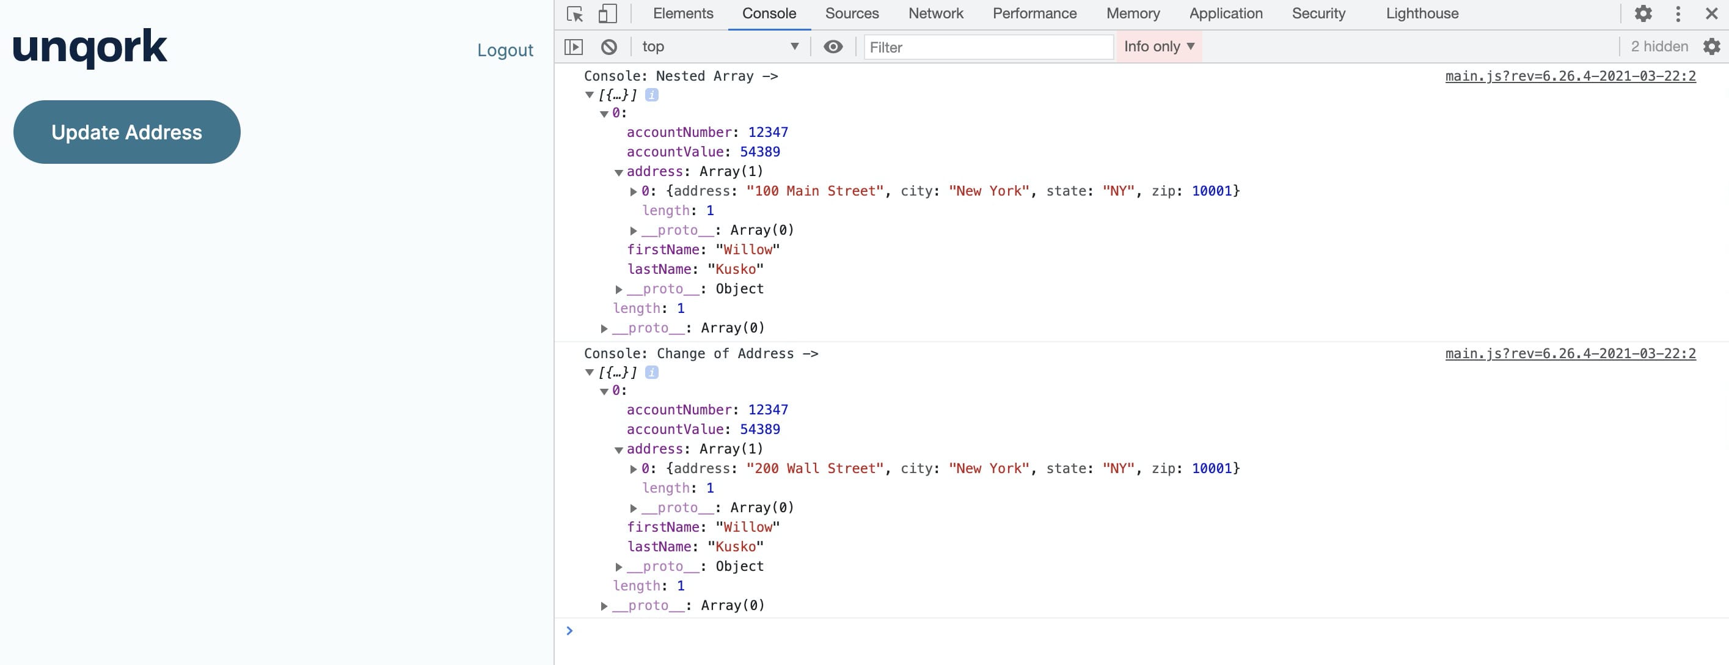Expand __proto__ Object in Nested Array log
Viewport: 1729px width, 665px height.
pos(618,289)
